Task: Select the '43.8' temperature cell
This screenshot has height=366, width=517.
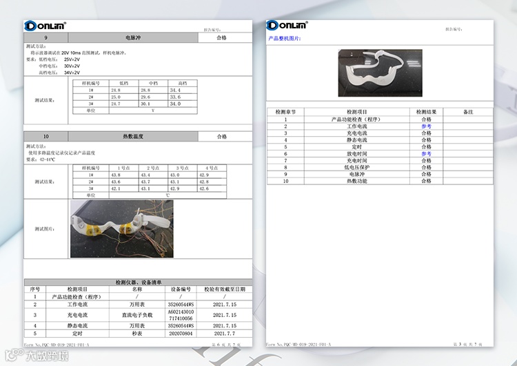Action: pyautogui.click(x=123, y=175)
